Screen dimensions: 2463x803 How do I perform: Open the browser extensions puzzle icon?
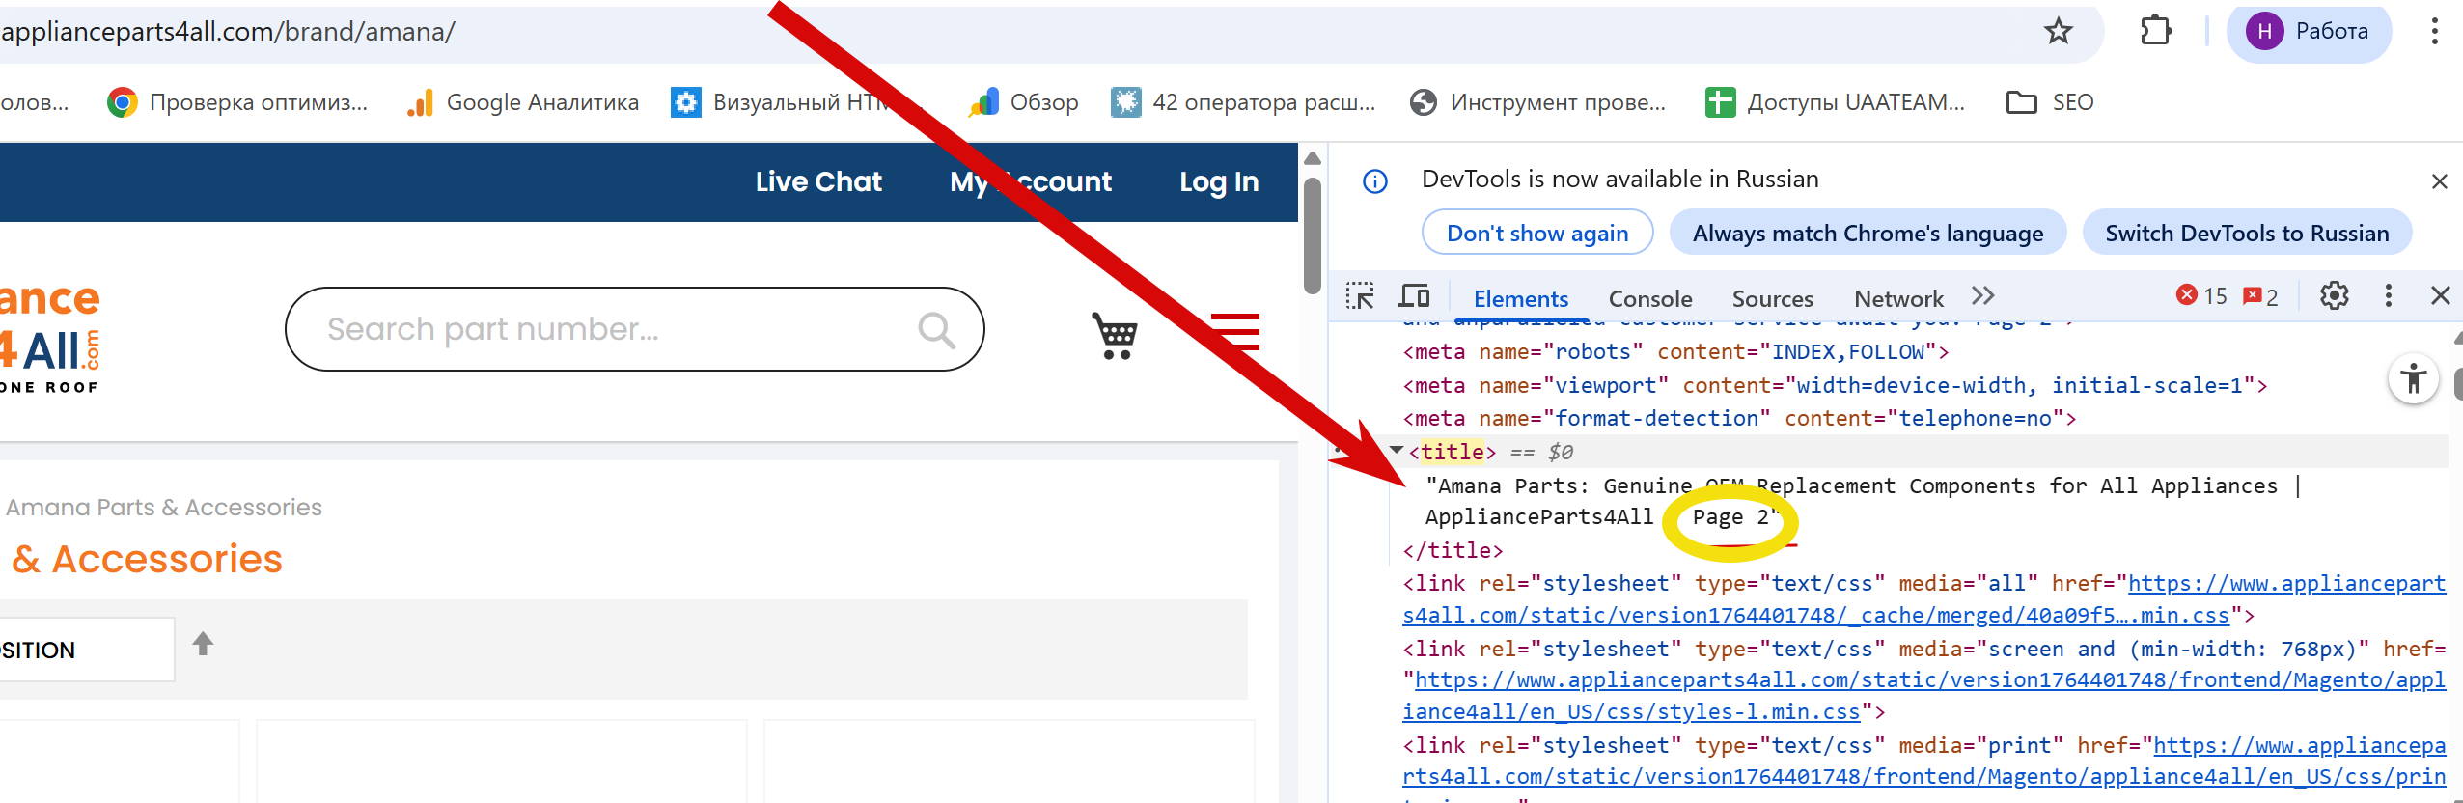coord(2155,32)
